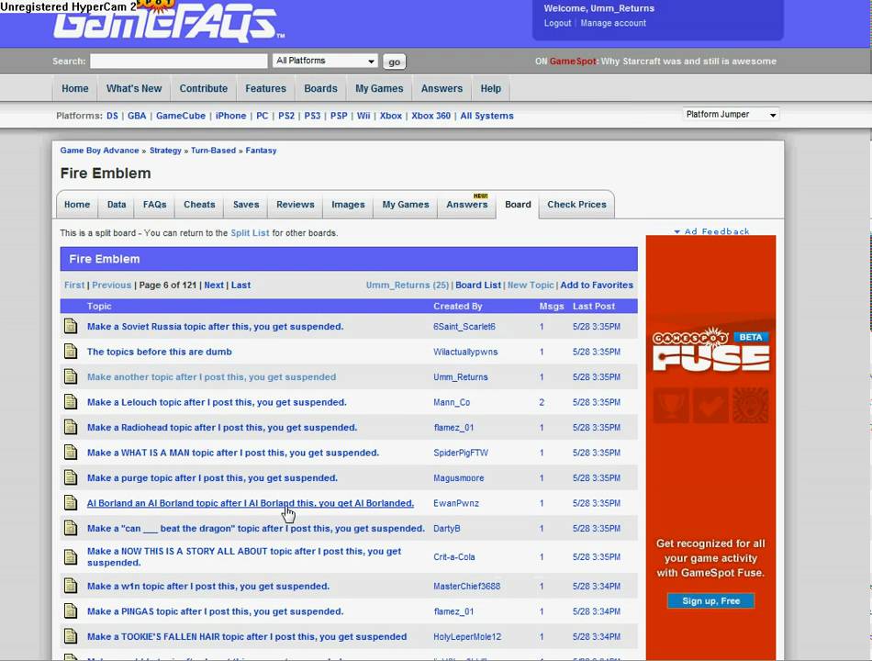
Task: Open the Help menu
Action: 490,88
